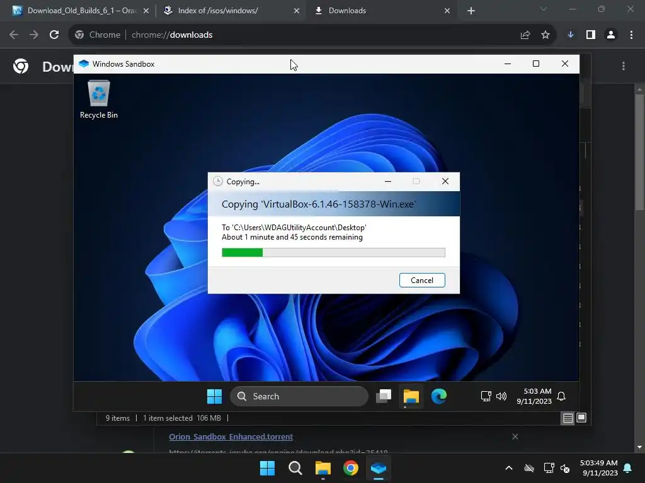Switch Explorer to large icons view
This screenshot has height=483, width=645.
(581, 418)
